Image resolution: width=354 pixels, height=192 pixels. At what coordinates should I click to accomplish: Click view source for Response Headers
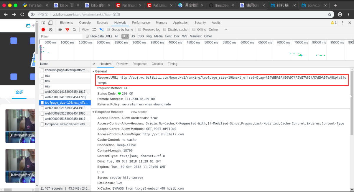(x=139, y=112)
